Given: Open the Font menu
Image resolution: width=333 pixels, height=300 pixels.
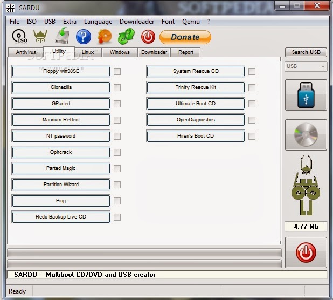Looking at the screenshot, I should pos(168,22).
